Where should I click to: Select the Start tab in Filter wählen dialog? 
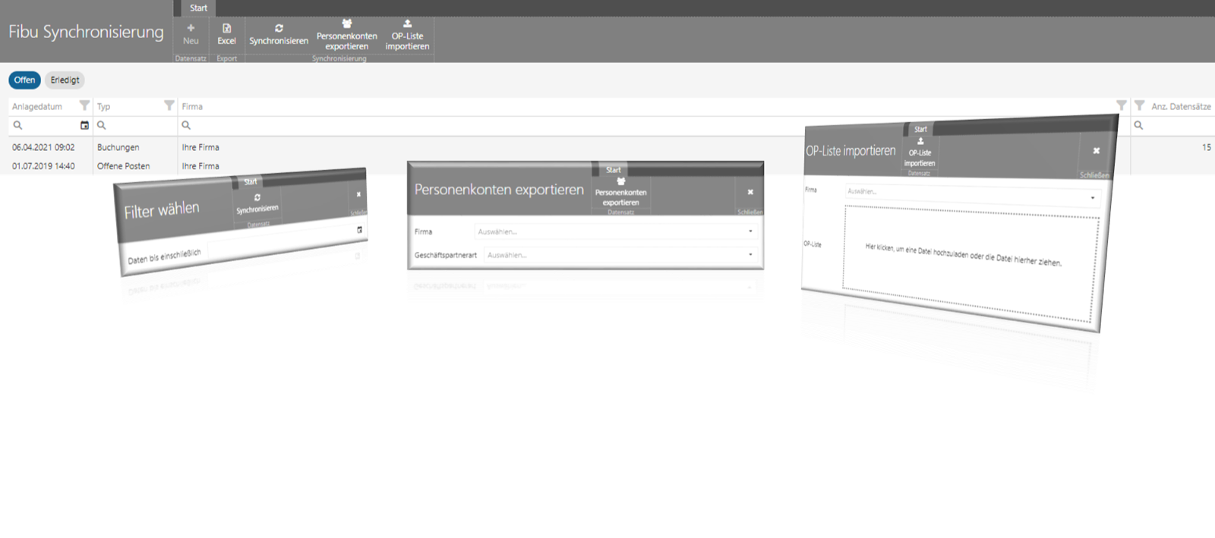(250, 182)
